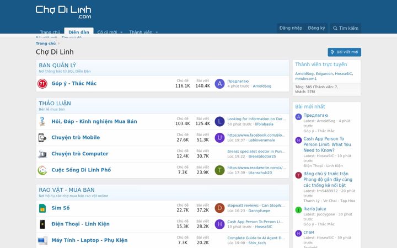Viewport: 397px width, 248px height.
Task: Open Thanh Lý - Ve Chai - Tạp Hóa link
Action: (329, 201)
